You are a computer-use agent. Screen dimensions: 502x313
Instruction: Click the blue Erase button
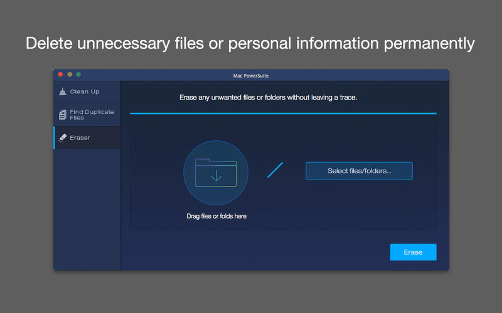(x=413, y=252)
